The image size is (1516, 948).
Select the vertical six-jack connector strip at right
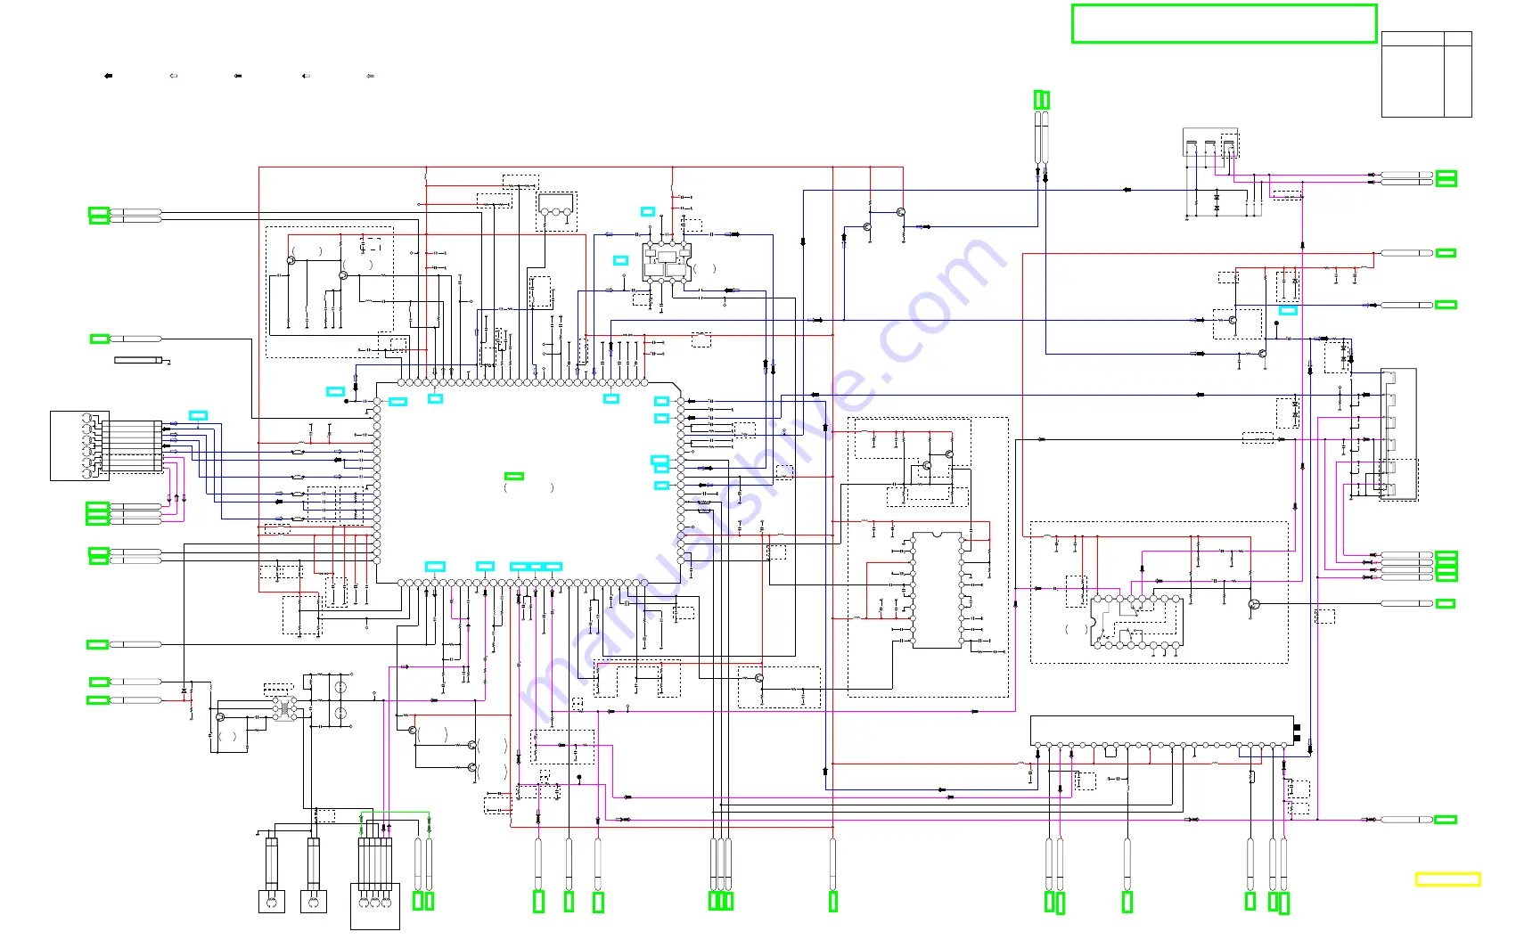pyautogui.click(x=1398, y=434)
